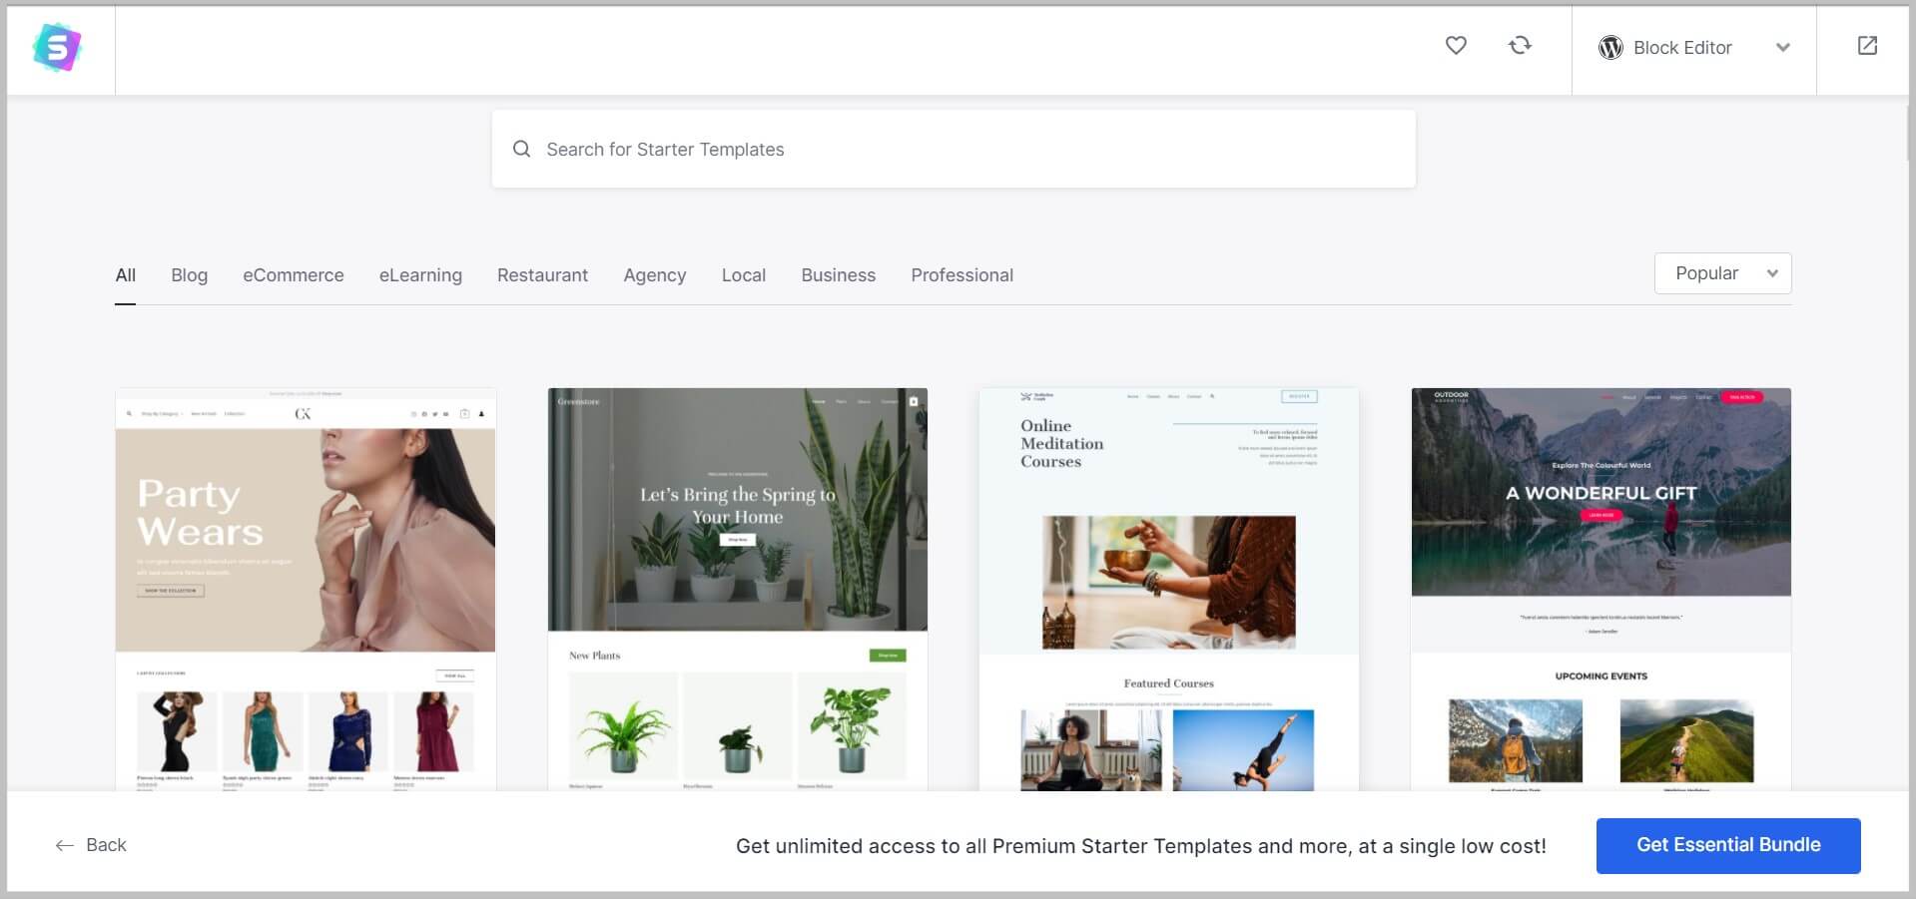Open your favorite templates via heart icon
The width and height of the screenshot is (1916, 899).
[x=1455, y=45]
